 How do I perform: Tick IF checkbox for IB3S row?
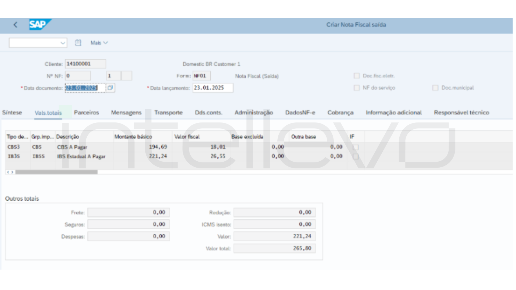pos(356,157)
